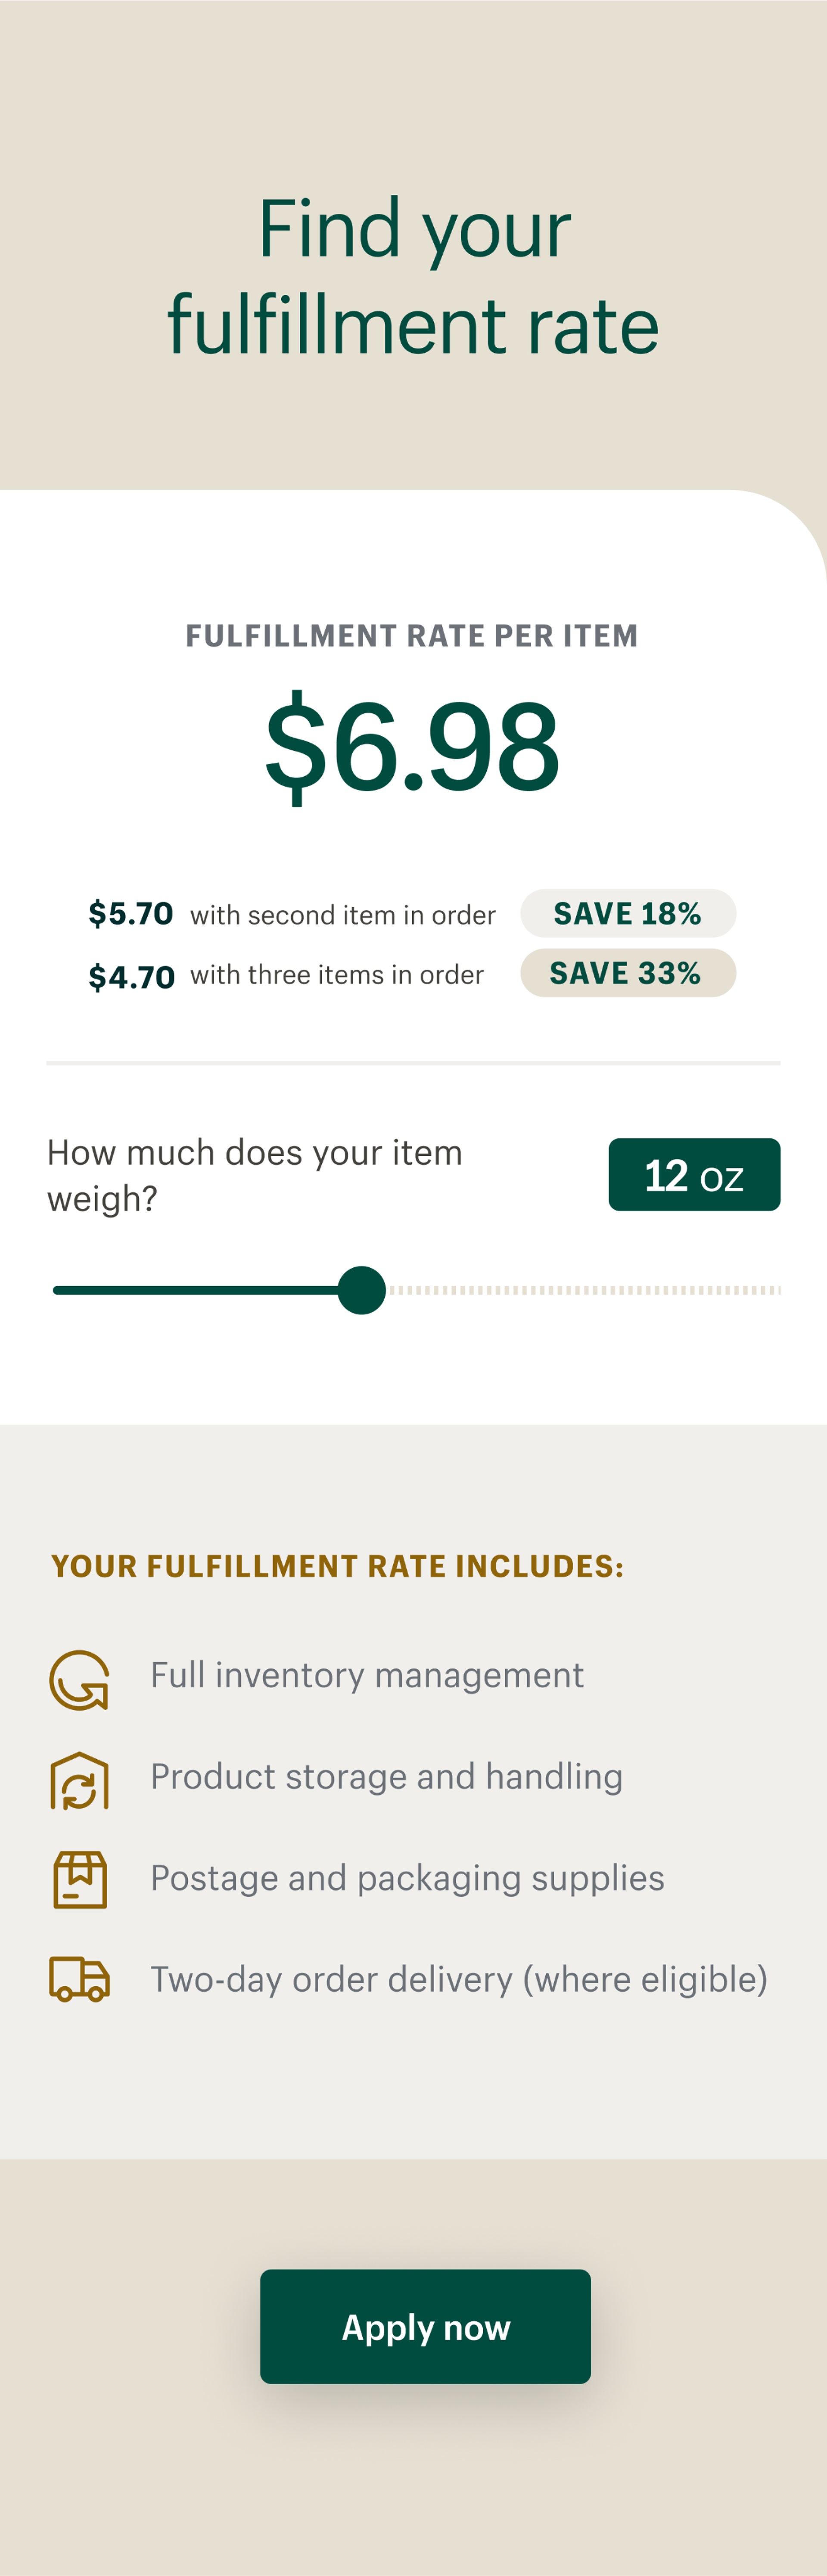The width and height of the screenshot is (827, 2576).
Task: Click "How much does your item weigh?" label
Action: (255, 1175)
